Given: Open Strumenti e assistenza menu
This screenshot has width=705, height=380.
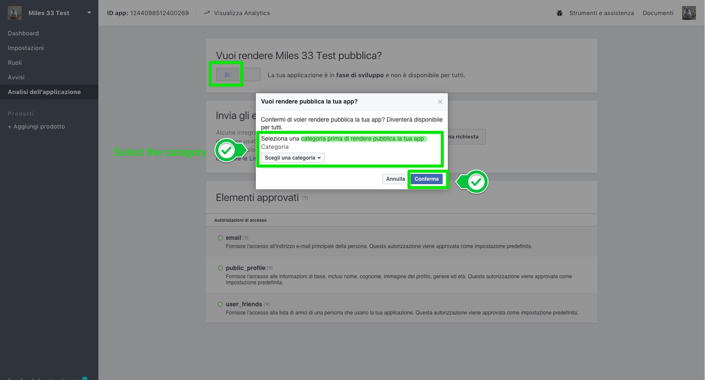Looking at the screenshot, I should click(601, 13).
